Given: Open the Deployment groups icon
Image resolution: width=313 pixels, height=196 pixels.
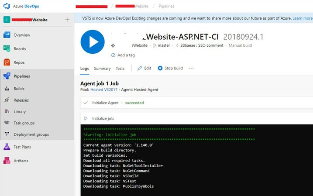Looking at the screenshot, I should pyautogui.click(x=7, y=134).
